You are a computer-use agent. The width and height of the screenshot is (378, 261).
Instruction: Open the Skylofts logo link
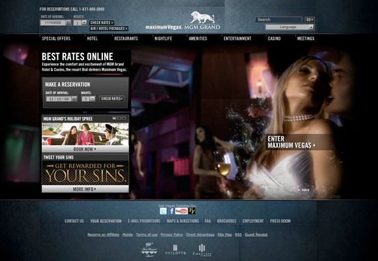coord(175,250)
